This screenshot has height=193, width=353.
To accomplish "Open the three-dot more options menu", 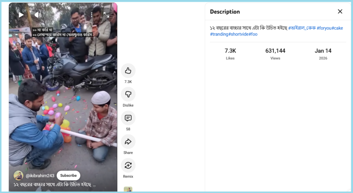I will point(92,15).
